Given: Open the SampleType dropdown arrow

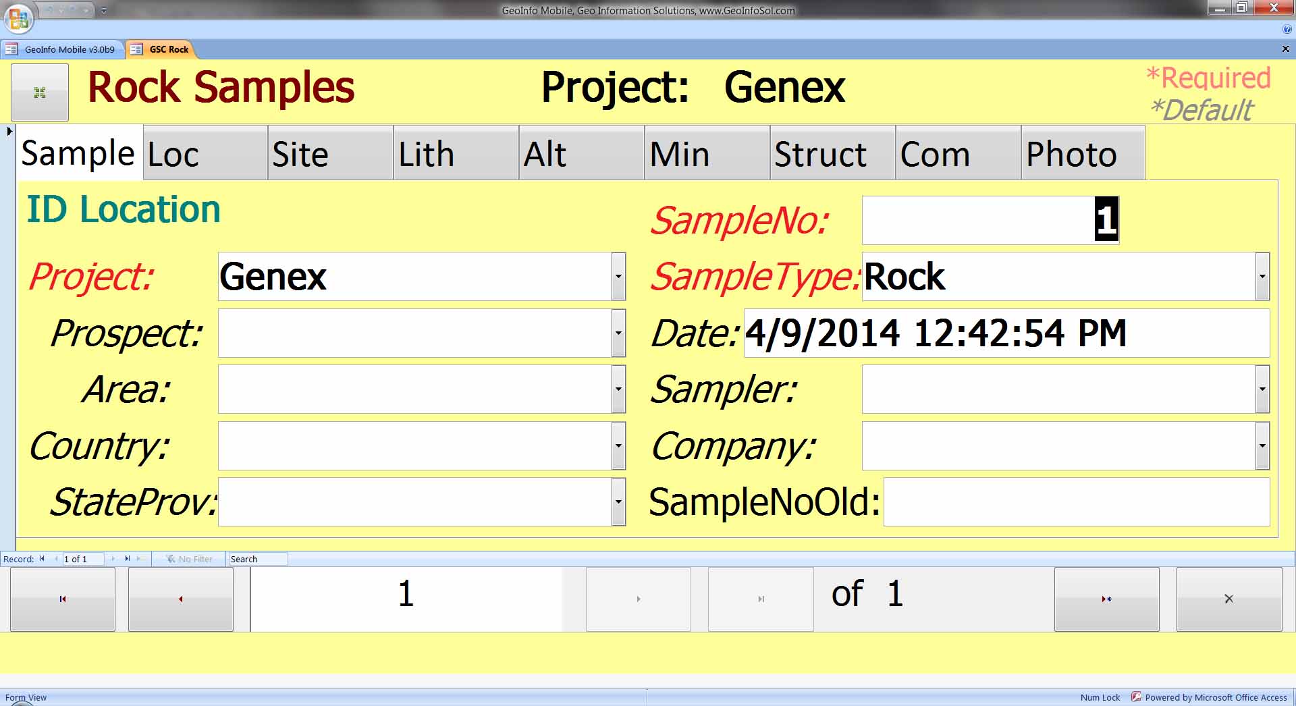Looking at the screenshot, I should [x=1262, y=277].
